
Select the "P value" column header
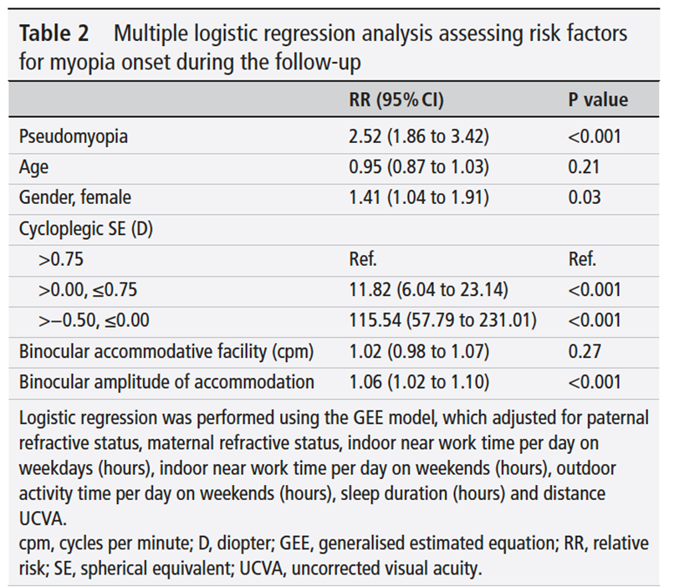coord(598,100)
